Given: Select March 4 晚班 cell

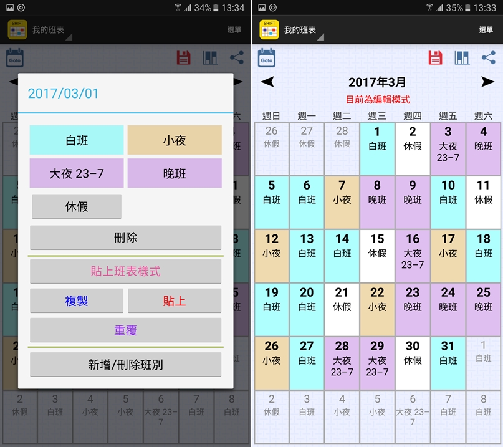Looking at the screenshot, I should (x=483, y=149).
